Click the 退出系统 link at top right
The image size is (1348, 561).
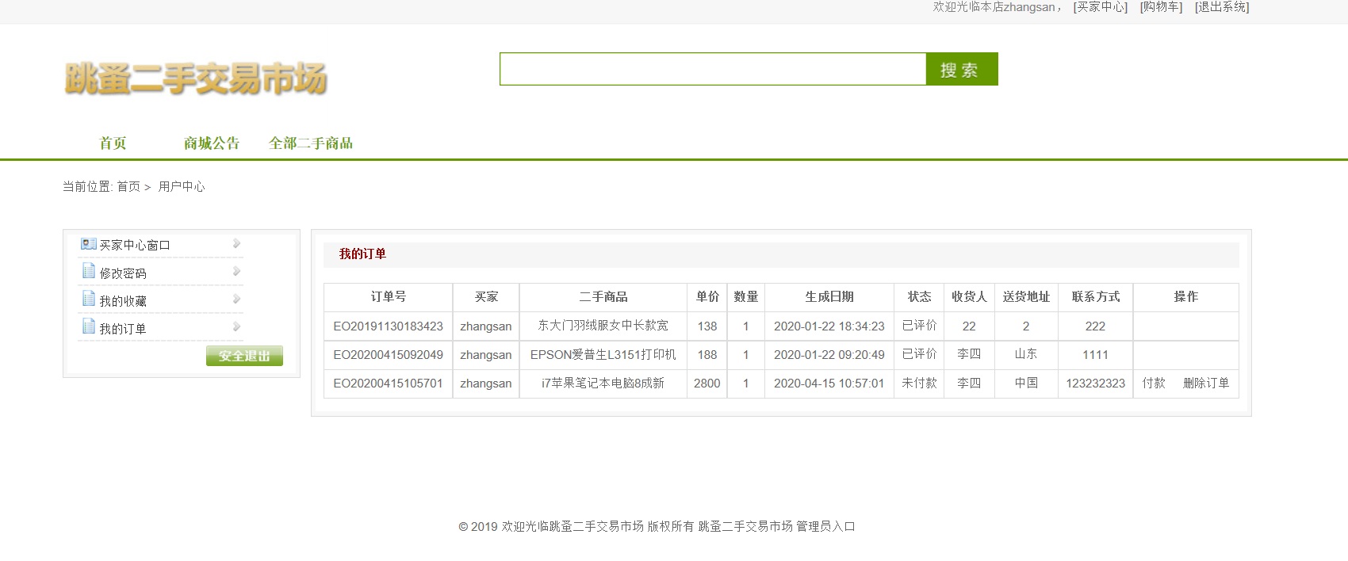click(1221, 7)
